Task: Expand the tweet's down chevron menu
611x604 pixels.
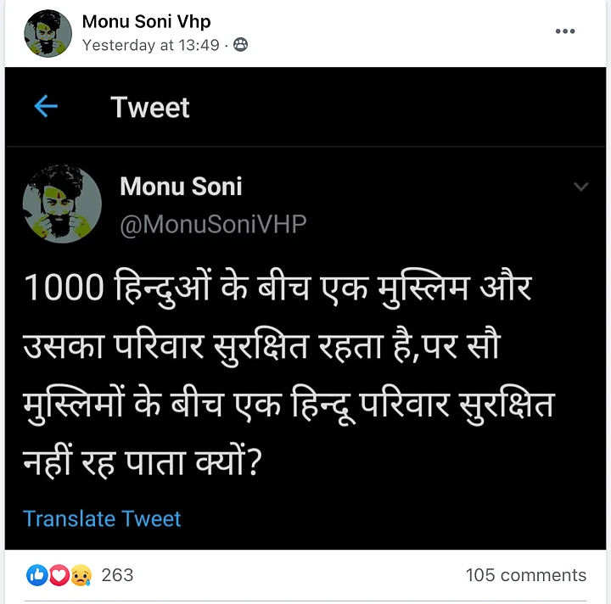Action: [x=580, y=187]
